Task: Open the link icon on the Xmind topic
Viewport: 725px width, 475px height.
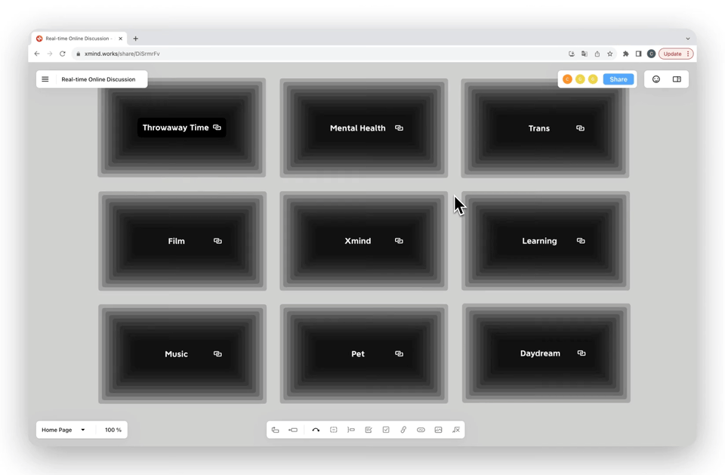Action: pos(399,241)
